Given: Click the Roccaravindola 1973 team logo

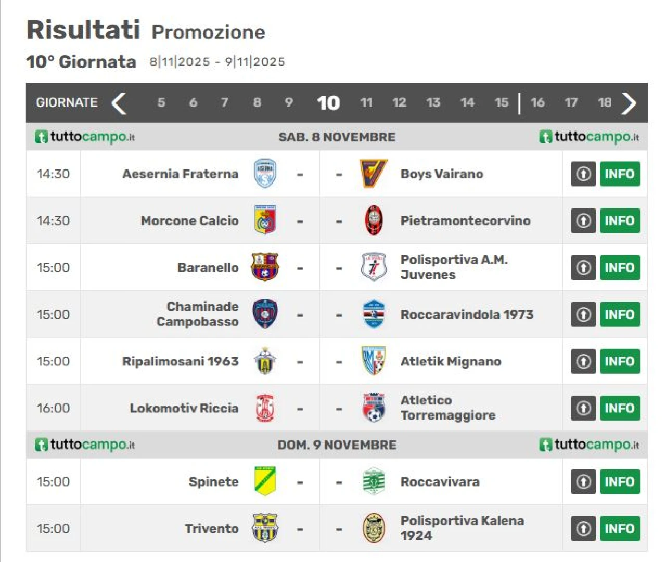Looking at the screenshot, I should tap(374, 314).
